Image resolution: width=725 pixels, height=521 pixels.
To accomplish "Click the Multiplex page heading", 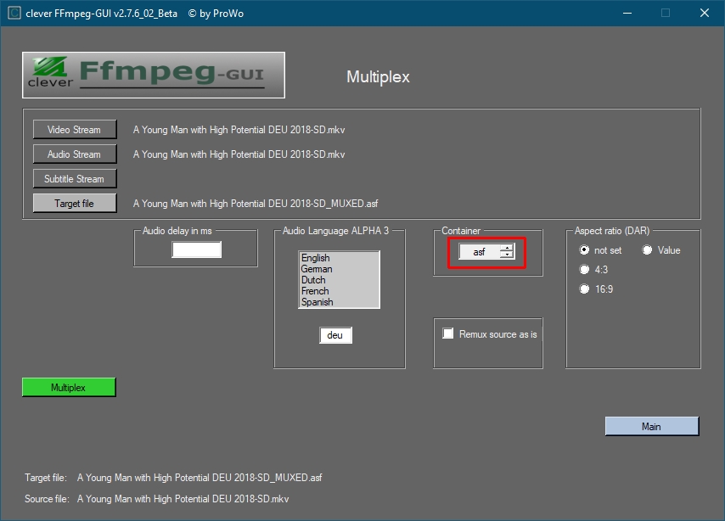I will pos(379,76).
